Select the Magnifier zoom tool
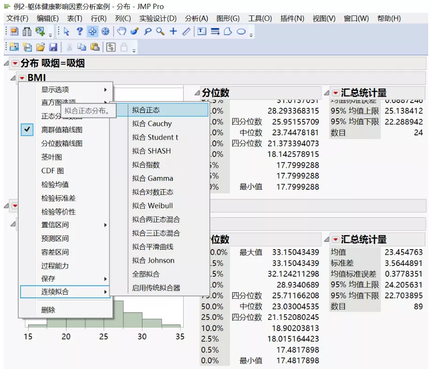Viewport: 431px width, 369px height. coord(161,31)
